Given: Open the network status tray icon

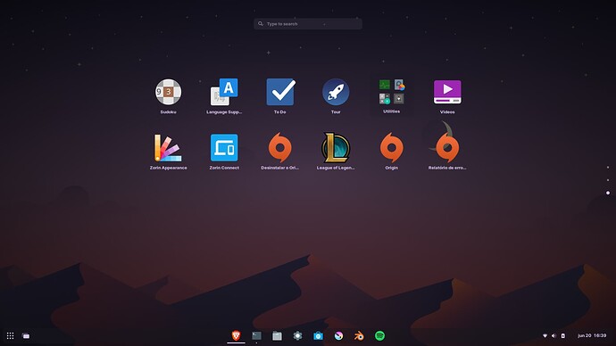Looking at the screenshot, I should pos(545,336).
